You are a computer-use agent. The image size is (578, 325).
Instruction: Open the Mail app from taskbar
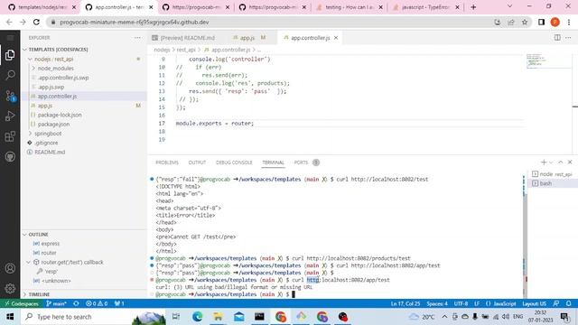[x=238, y=317]
